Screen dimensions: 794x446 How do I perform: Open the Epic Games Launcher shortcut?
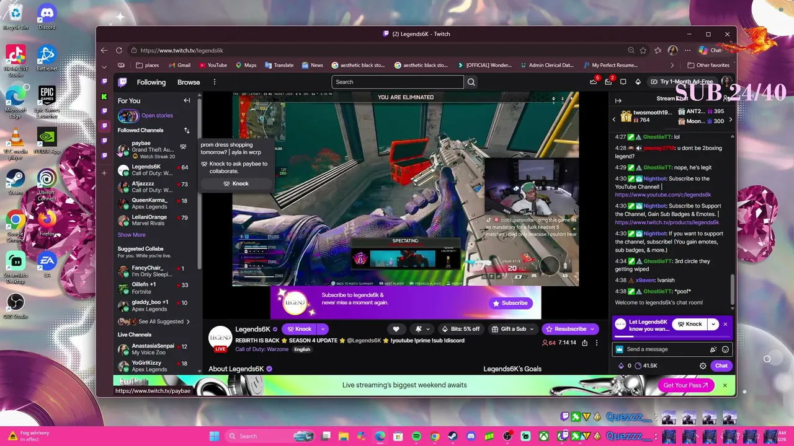coord(47,102)
